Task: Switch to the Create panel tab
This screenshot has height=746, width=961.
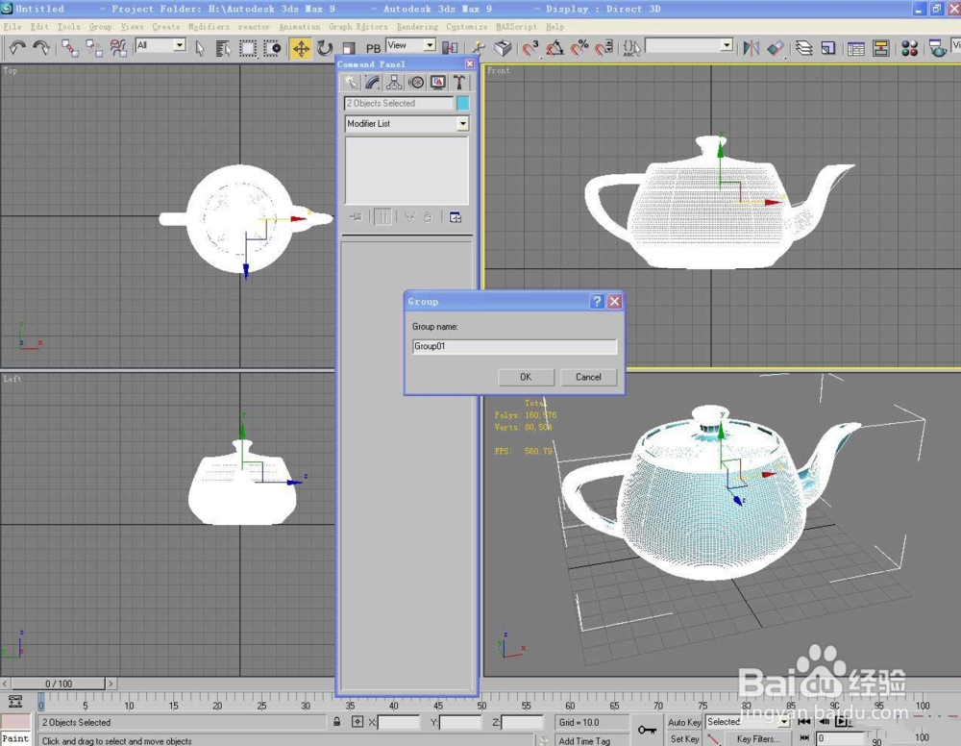Action: [x=351, y=82]
